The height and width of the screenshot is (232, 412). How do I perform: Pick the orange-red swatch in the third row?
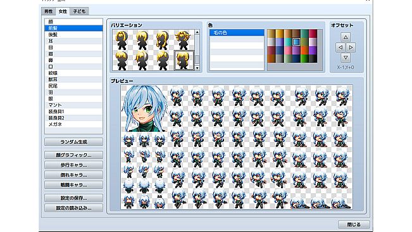(304, 50)
